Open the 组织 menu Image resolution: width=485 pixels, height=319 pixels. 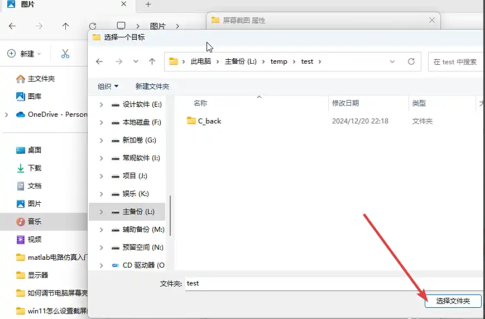tap(108, 86)
